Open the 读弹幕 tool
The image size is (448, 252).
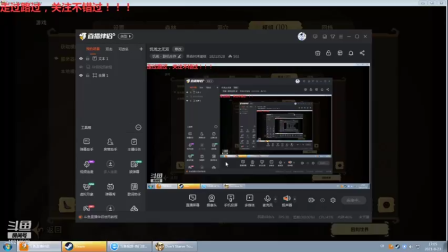[x=134, y=167]
